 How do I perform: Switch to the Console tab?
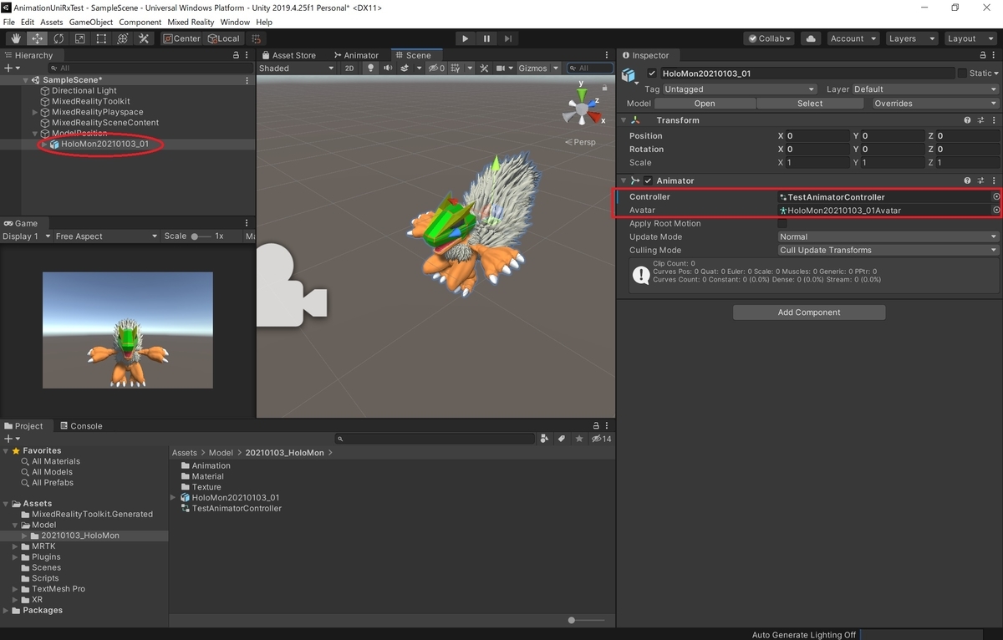80,425
